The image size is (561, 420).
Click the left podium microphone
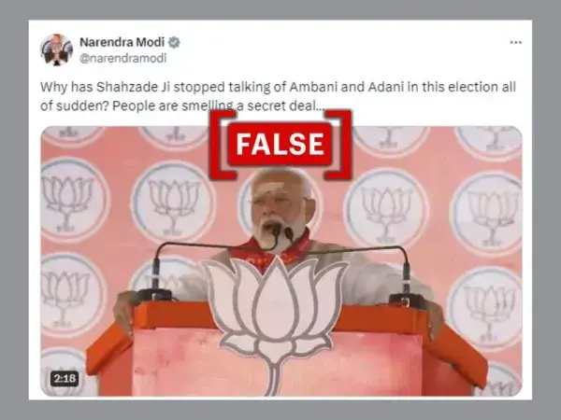[x=276, y=229]
